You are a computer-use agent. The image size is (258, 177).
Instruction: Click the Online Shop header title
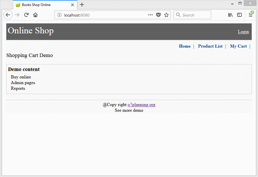point(31,31)
